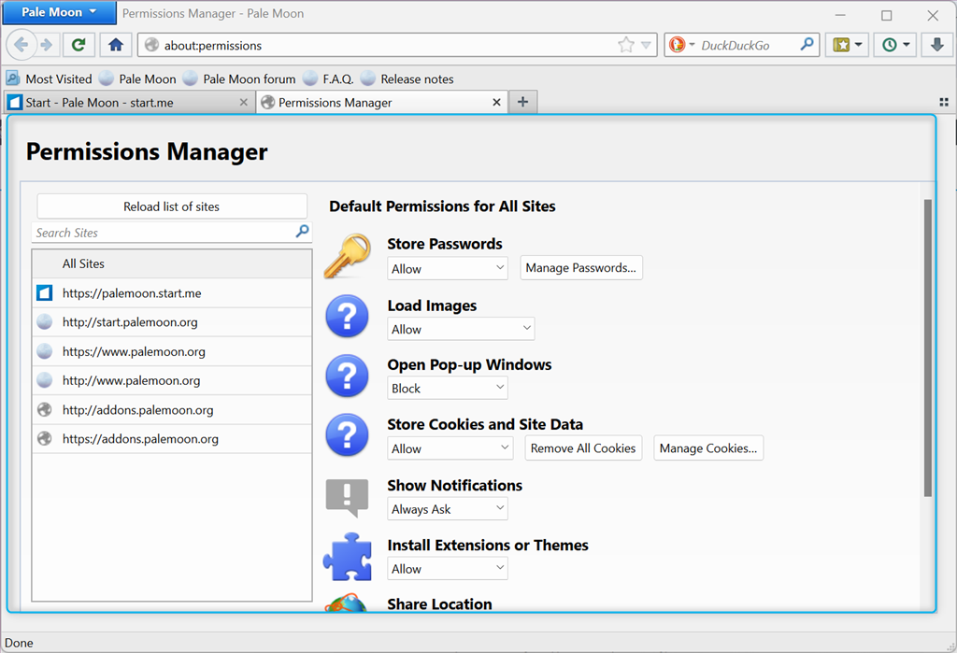957x653 pixels.
Task: Click the Reload page toolbar icon
Action: pos(79,45)
